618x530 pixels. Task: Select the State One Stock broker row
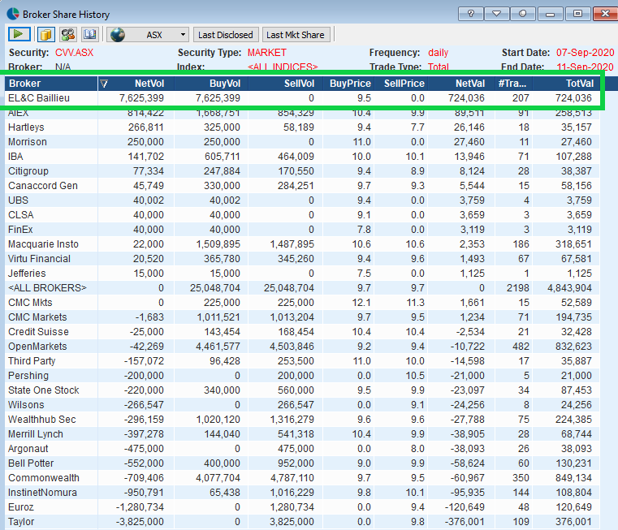tap(302, 390)
